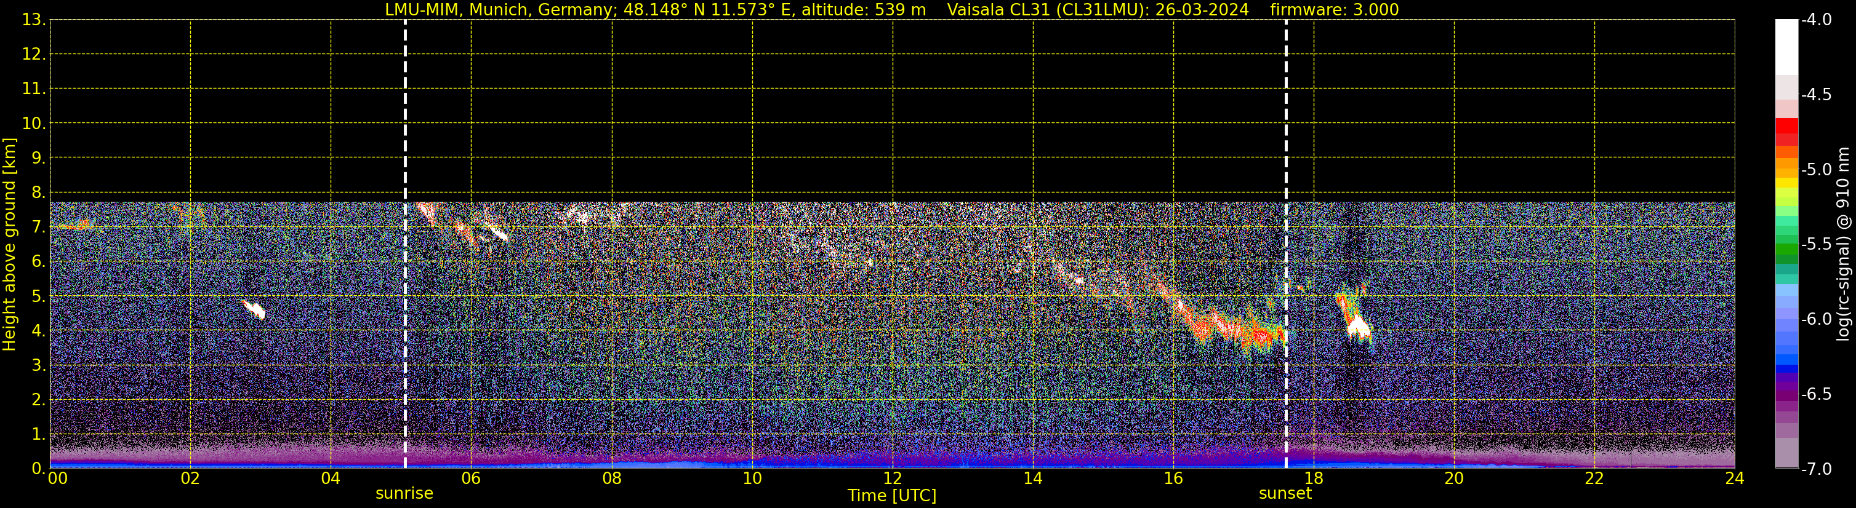Pick the yellow band of the colorbar

pyautogui.click(x=1787, y=183)
